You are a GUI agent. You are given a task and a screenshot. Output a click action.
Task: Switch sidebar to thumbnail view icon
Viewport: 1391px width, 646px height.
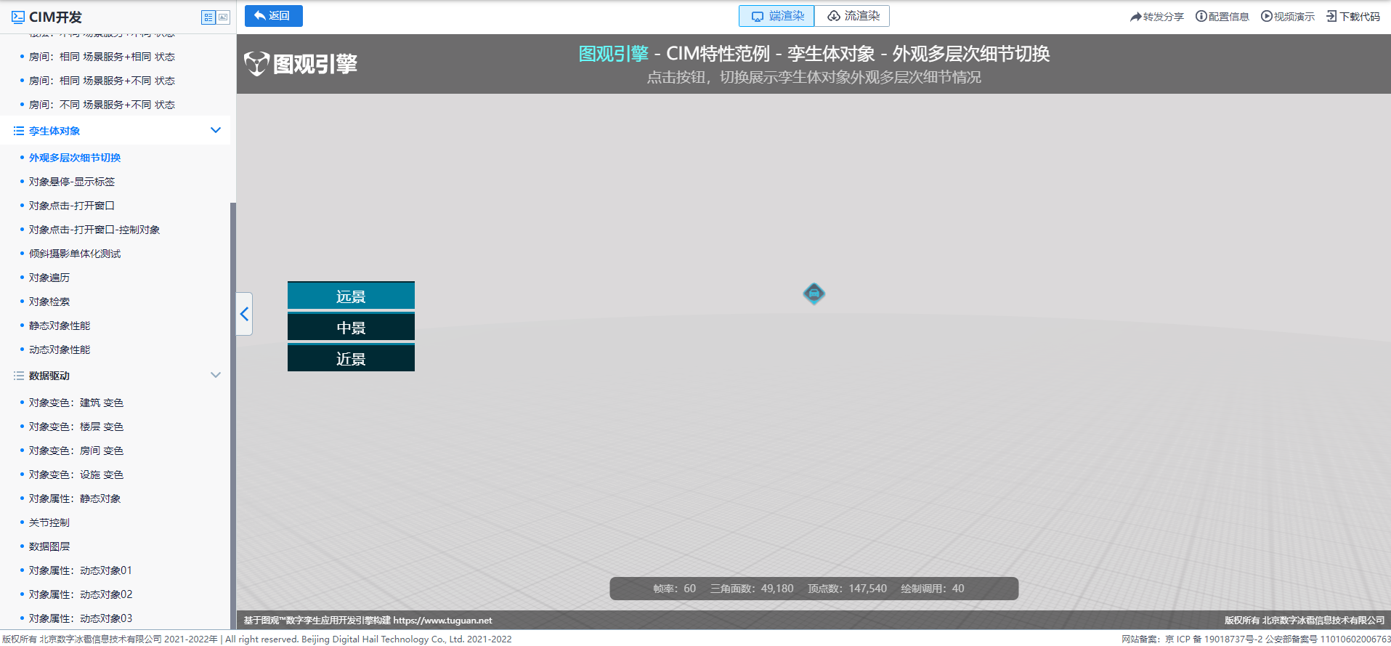tap(223, 17)
